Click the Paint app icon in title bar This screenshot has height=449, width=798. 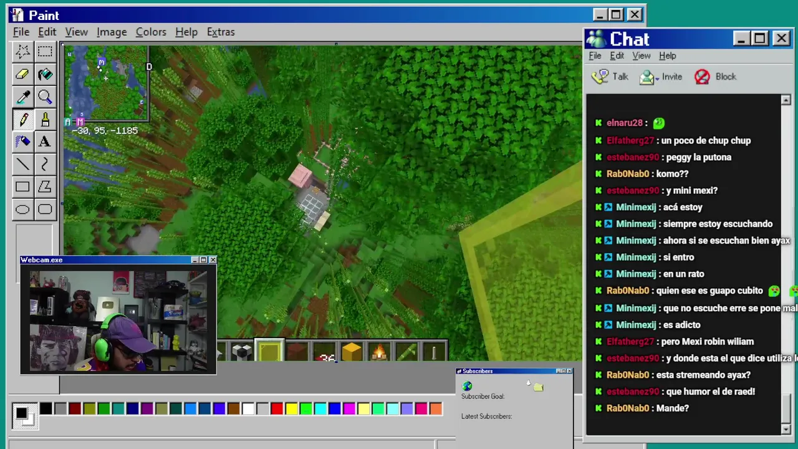16,15
